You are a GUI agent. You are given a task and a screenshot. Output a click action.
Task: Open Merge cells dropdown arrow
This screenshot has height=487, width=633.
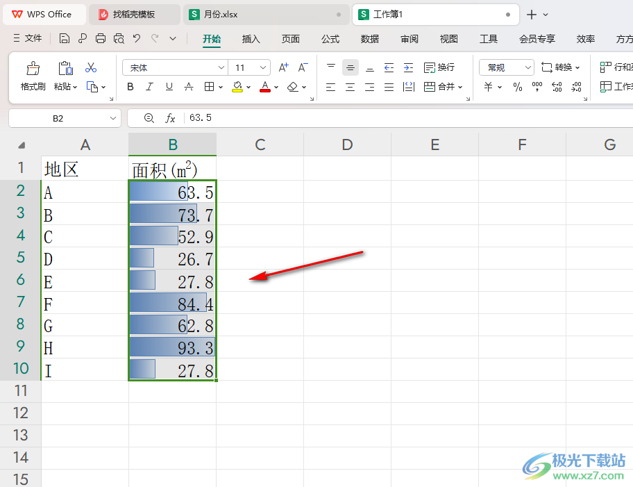[x=460, y=87]
